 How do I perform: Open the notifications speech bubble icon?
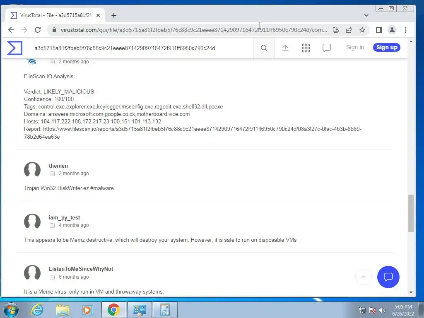327,48
